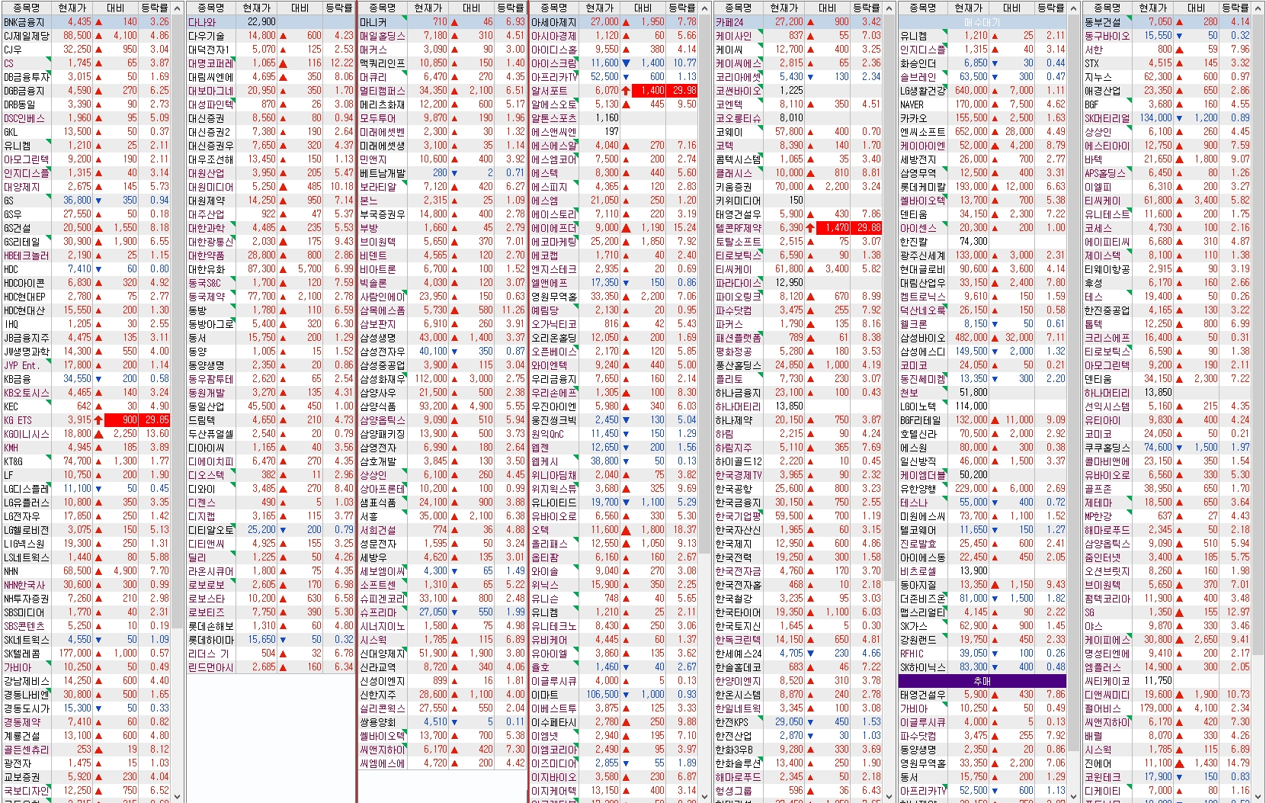Click scroll-up arrow in the BNK금융지 panel

[x=177, y=8]
